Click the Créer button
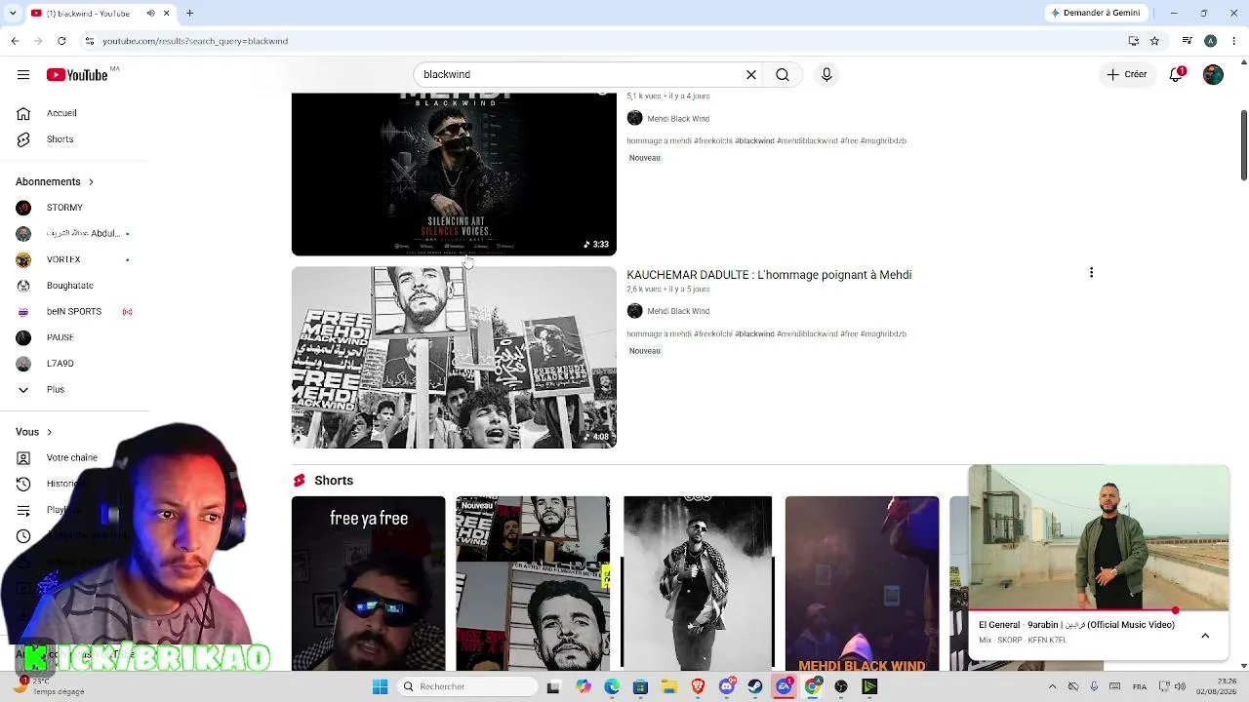 [x=1127, y=75]
